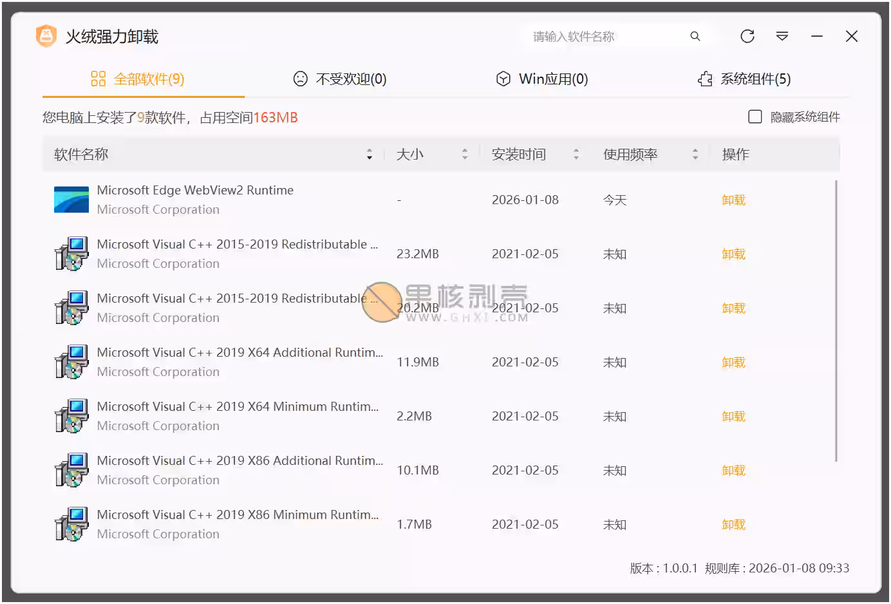Sort the list by 安装时间 column arrows

click(576, 155)
